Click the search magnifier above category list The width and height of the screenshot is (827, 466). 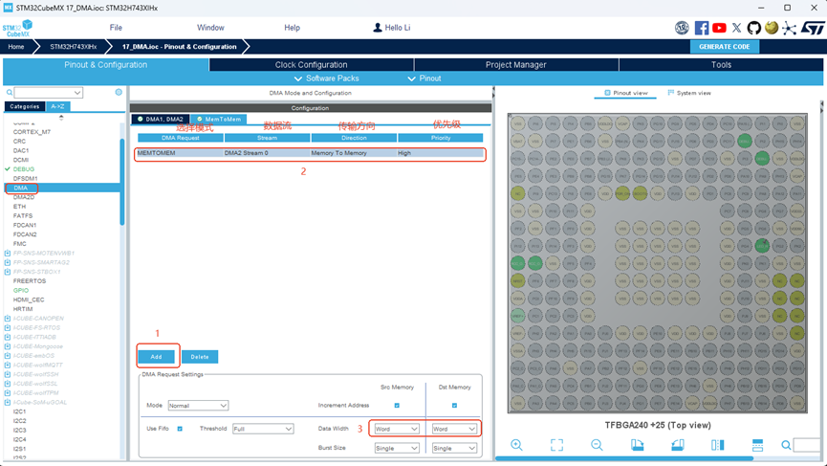pyautogui.click(x=9, y=93)
